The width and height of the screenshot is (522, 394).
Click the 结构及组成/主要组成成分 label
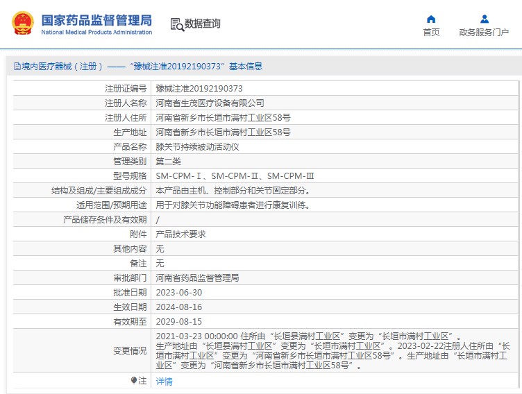point(99,191)
